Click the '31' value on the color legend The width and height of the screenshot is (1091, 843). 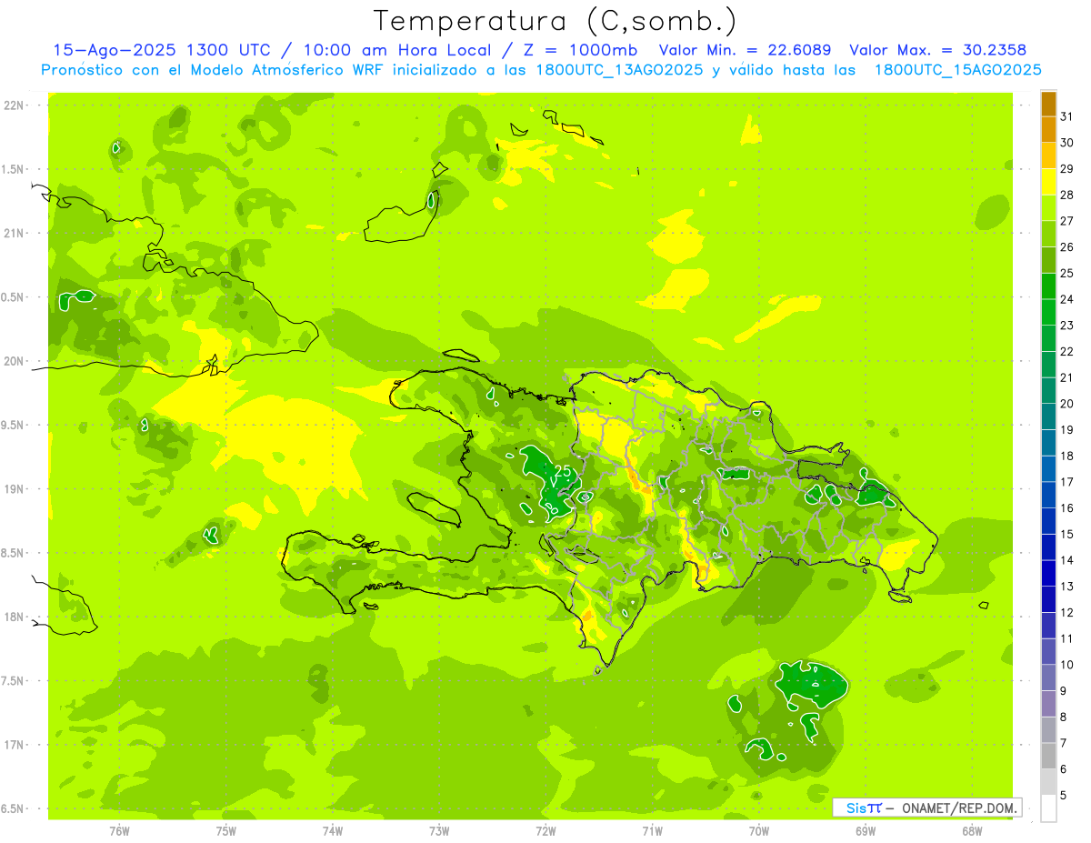point(1067,116)
